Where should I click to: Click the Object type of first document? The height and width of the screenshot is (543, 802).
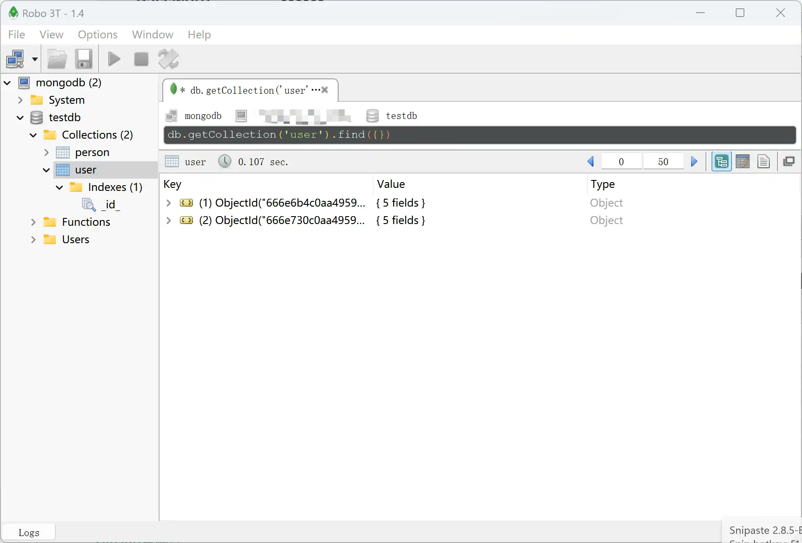pos(607,203)
